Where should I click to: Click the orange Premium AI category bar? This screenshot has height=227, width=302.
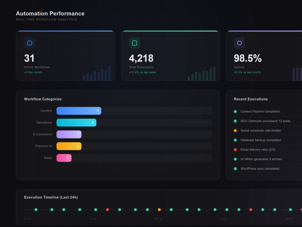click(69, 146)
